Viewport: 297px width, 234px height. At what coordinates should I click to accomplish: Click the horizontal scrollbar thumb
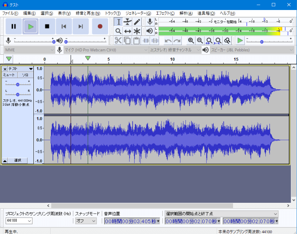142,206
